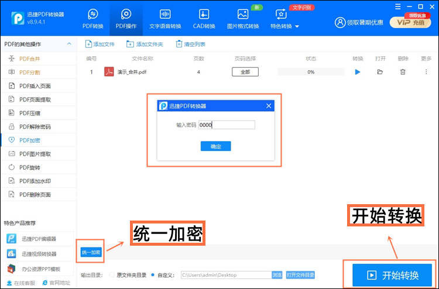Click the PDF加密 shield icon

click(x=12, y=140)
